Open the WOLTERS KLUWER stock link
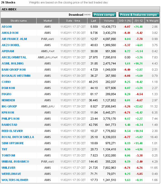 15,180
